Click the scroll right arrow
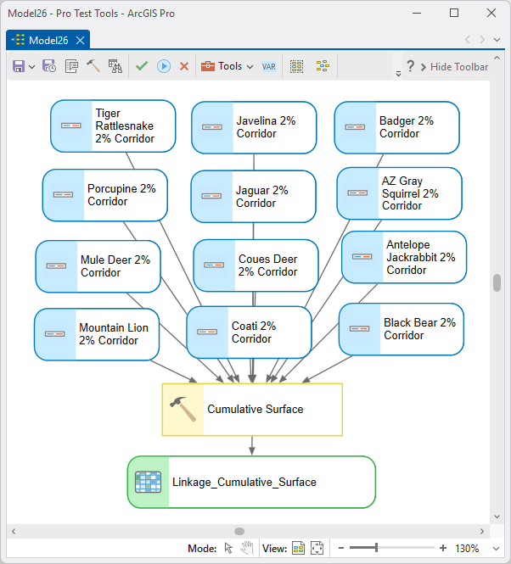511x564 pixels. [x=482, y=531]
